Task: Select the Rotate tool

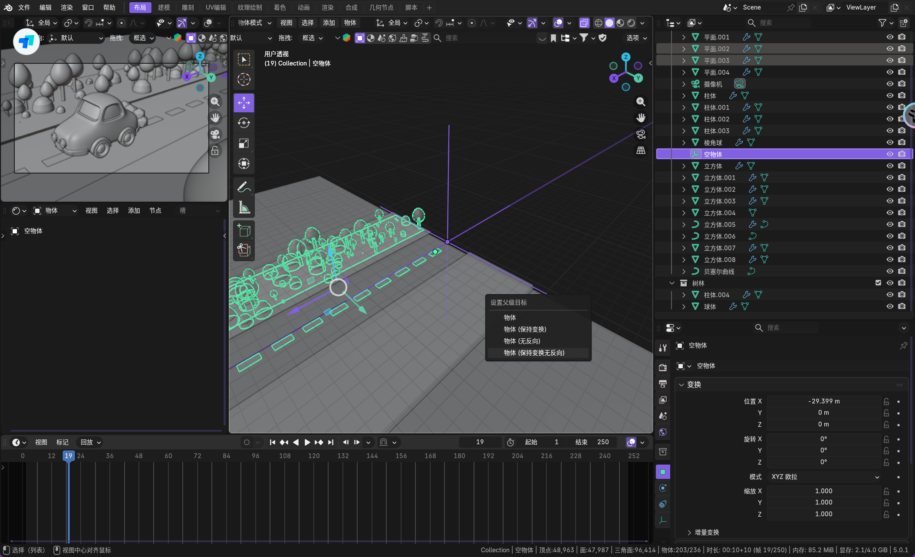Action: click(x=244, y=123)
